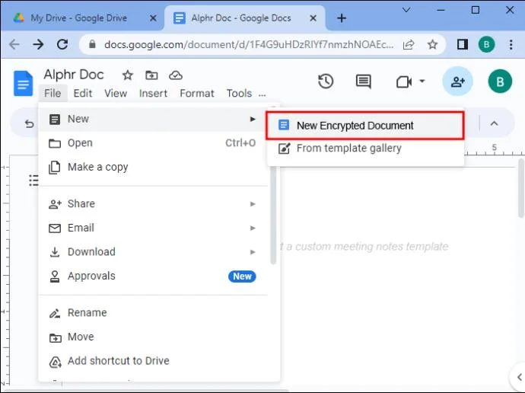Open the Insert menu

(153, 93)
